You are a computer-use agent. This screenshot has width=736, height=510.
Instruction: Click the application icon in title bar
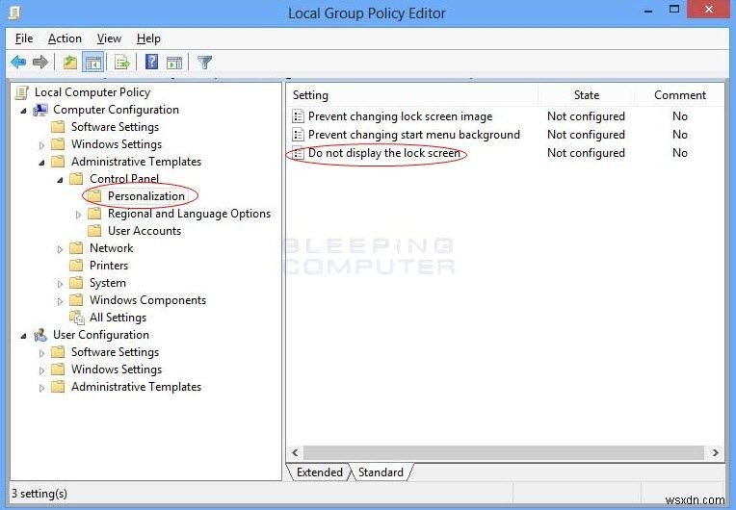pos(14,12)
